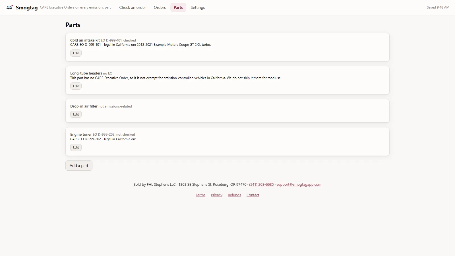
Task: Edit the Cold air intake kit part
Action: pos(76,53)
